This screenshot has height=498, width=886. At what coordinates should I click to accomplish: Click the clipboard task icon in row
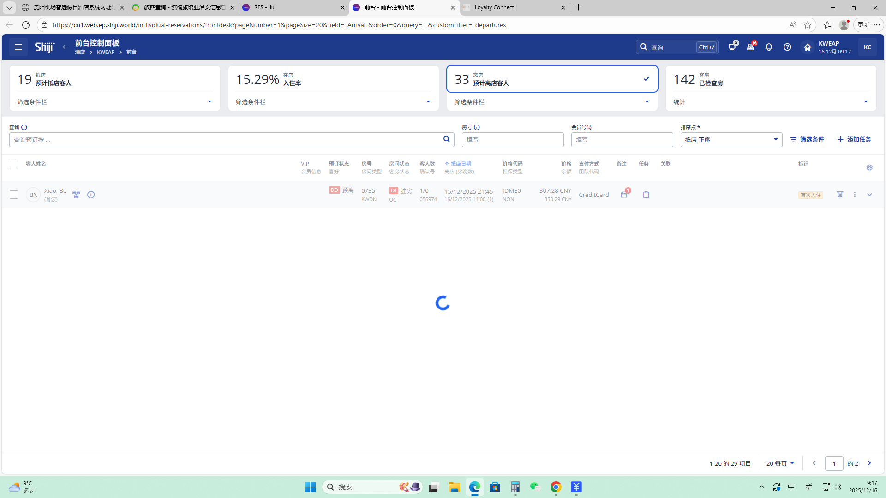[x=646, y=195]
